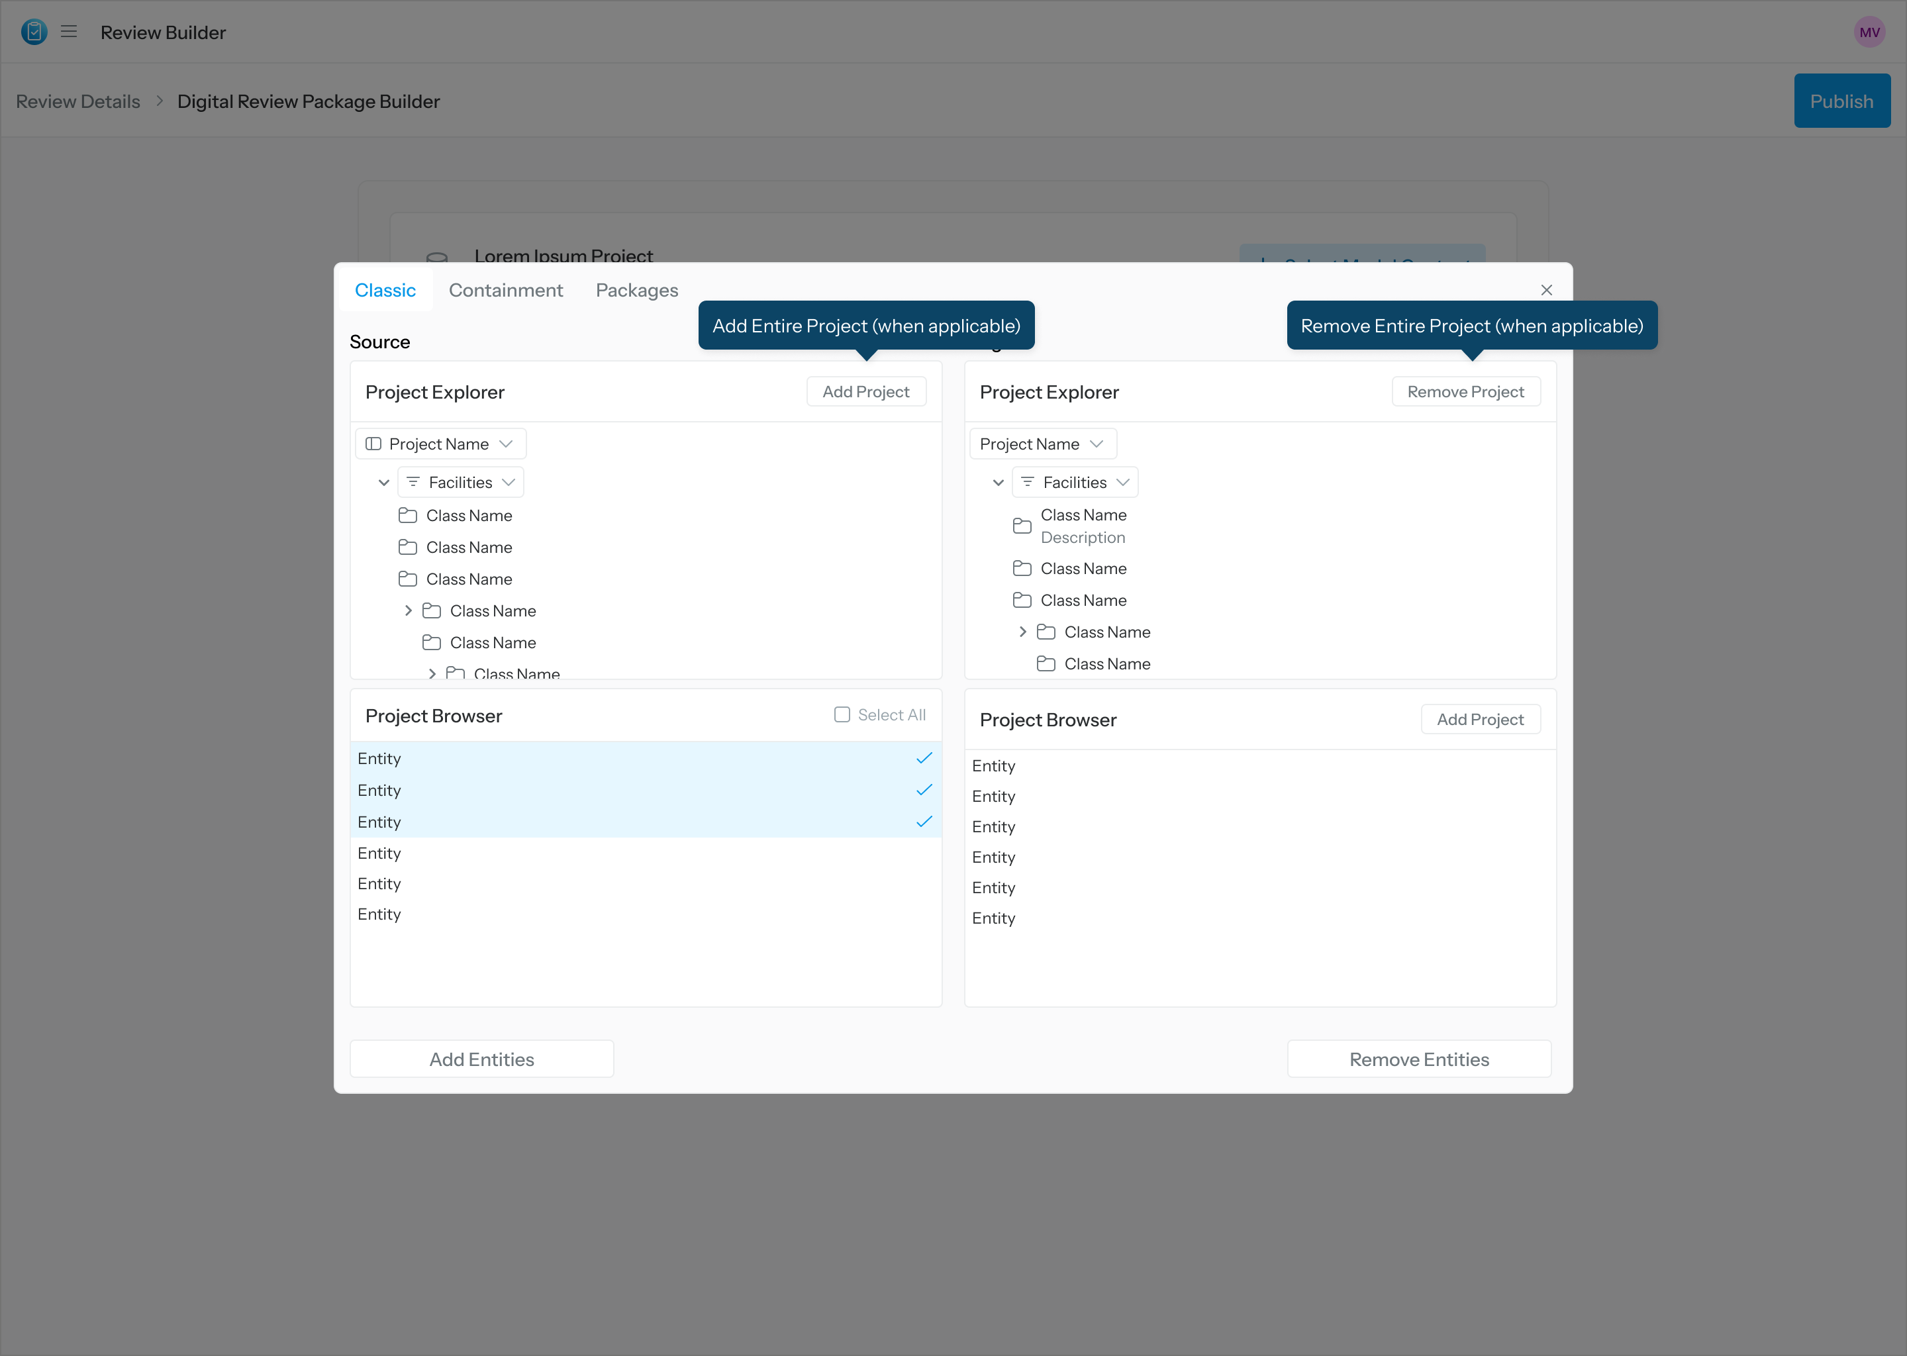Click the folder icon on first Class Name

tap(409, 515)
